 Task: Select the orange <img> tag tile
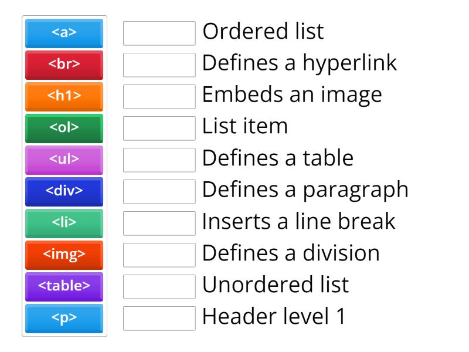point(64,255)
